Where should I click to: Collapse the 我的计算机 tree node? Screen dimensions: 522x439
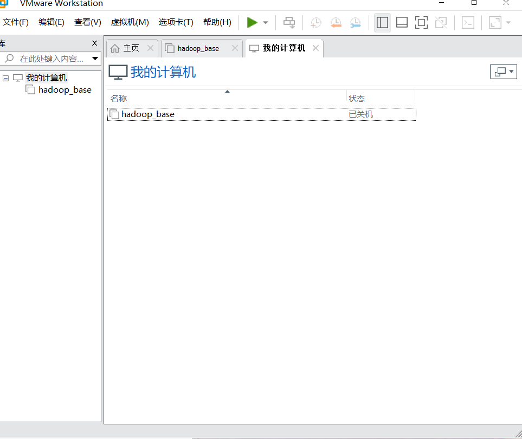point(5,78)
